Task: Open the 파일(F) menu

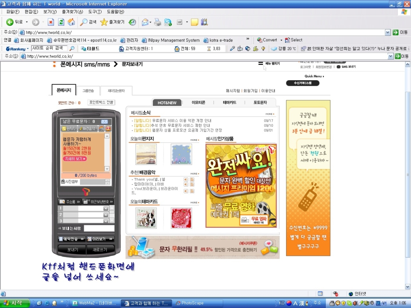Action: pyautogui.click(x=13, y=12)
